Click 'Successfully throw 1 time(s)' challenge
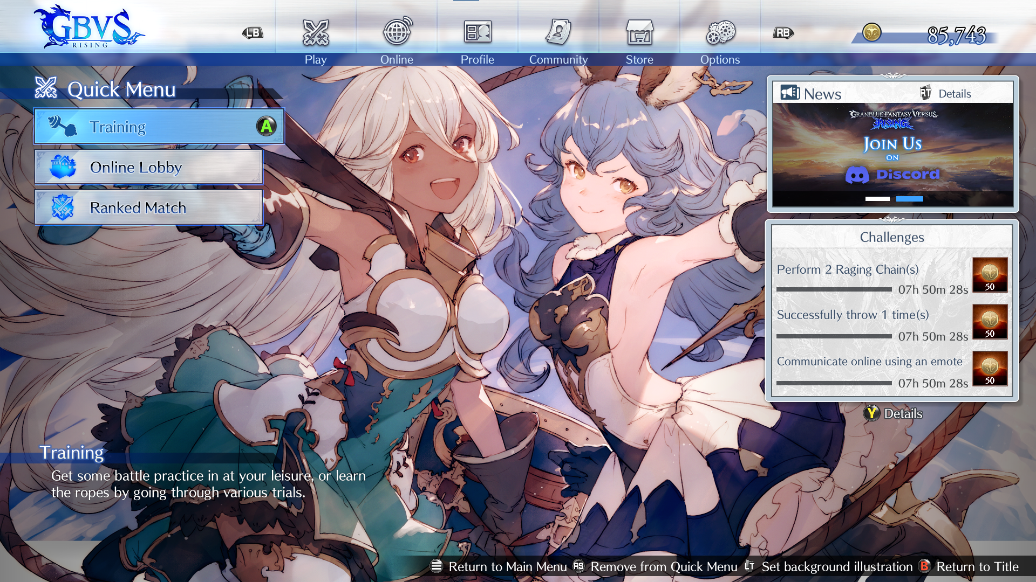Image resolution: width=1036 pixels, height=582 pixels. (x=853, y=315)
